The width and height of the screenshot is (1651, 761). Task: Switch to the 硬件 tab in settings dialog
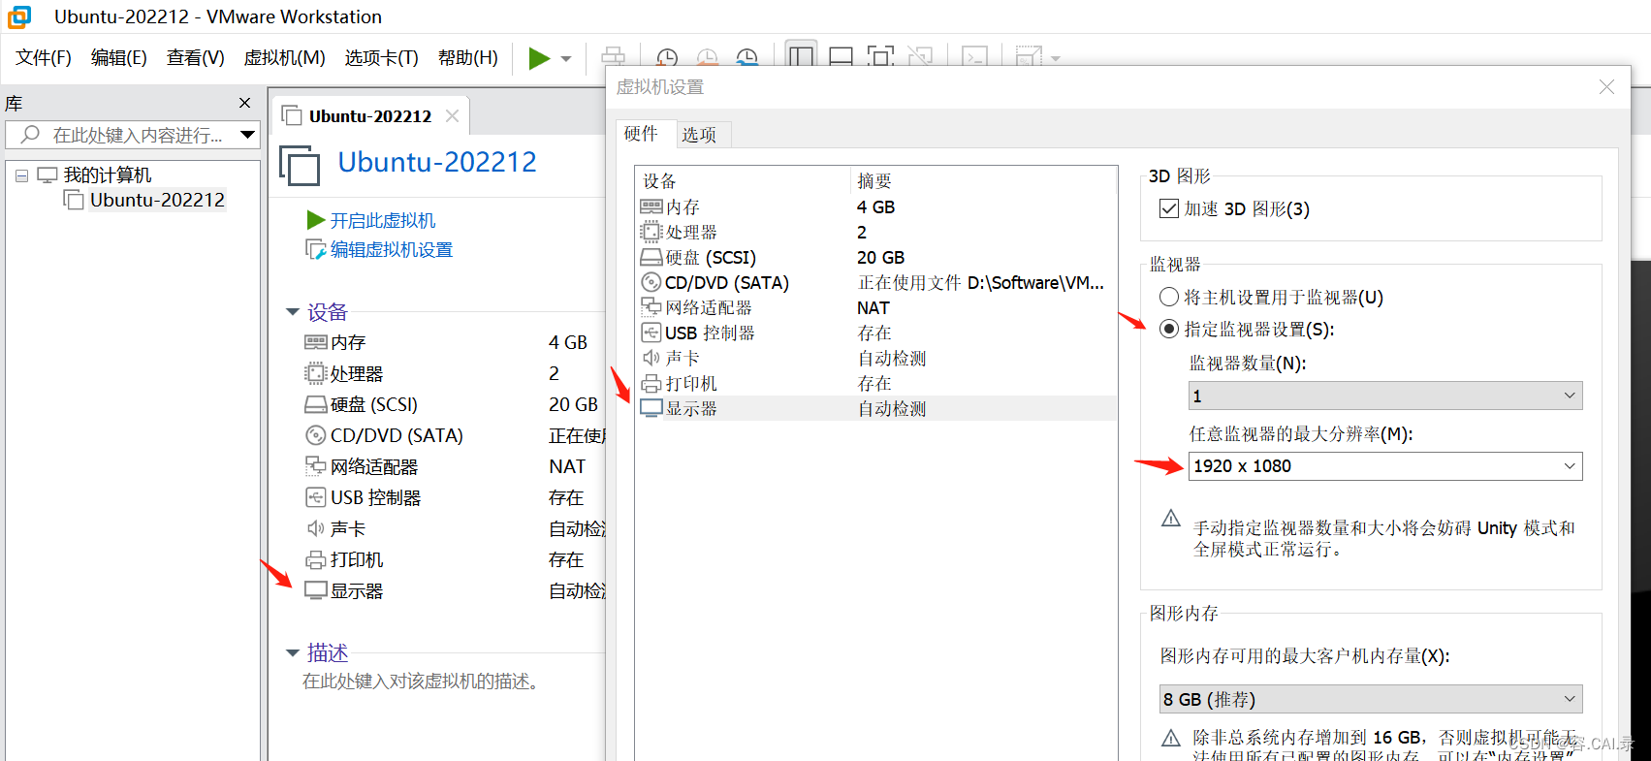[641, 134]
